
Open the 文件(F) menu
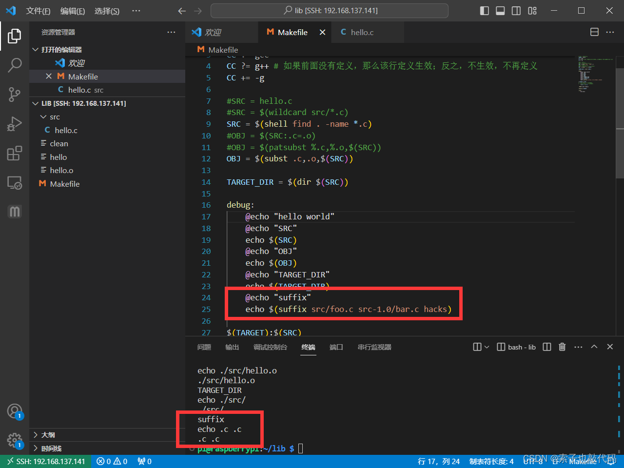click(x=38, y=11)
